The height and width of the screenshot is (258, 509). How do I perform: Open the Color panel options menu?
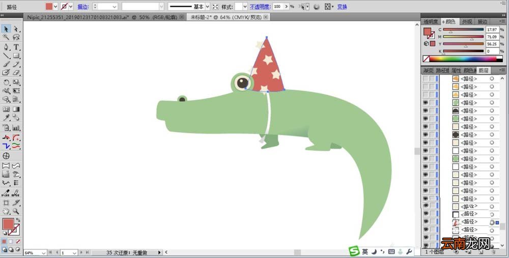(502, 21)
